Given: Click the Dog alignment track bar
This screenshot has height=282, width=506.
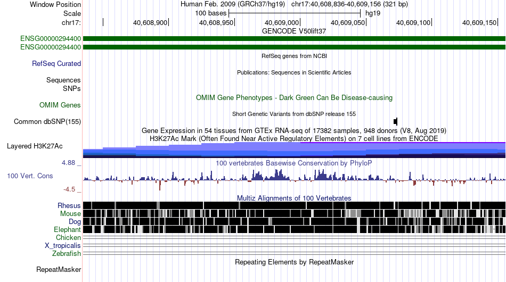Looking at the screenshot, I should point(295,221).
